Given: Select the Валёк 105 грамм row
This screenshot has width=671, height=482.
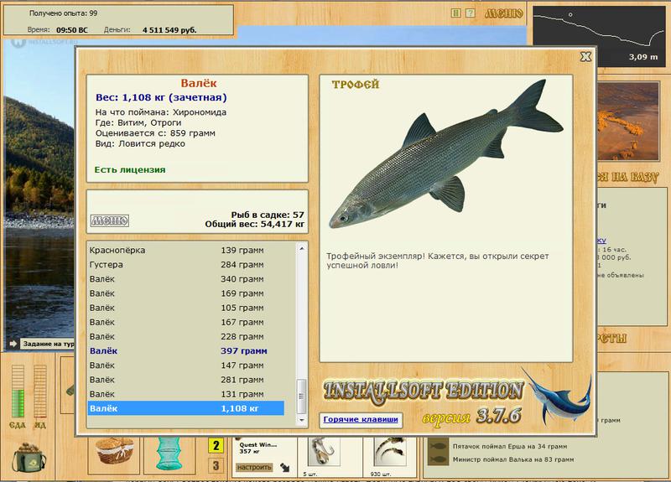Looking at the screenshot, I should click(x=185, y=308).
